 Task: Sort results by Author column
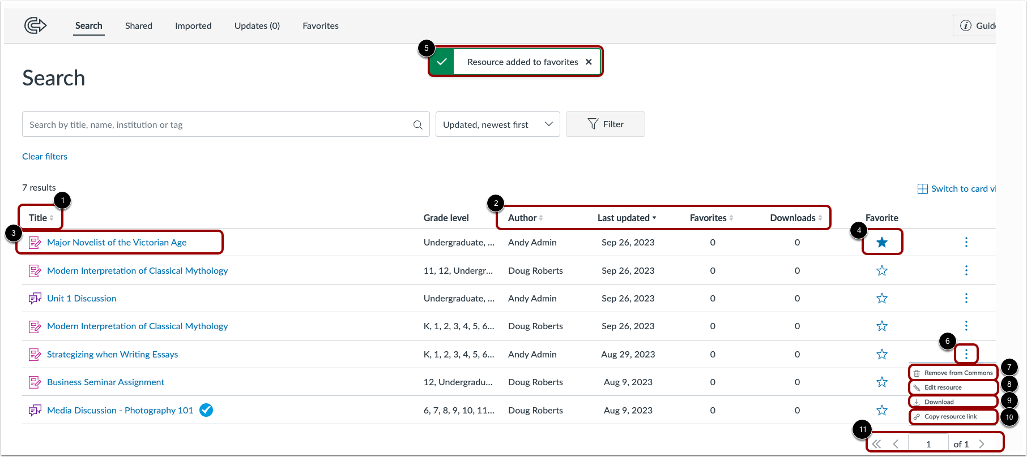[526, 218]
